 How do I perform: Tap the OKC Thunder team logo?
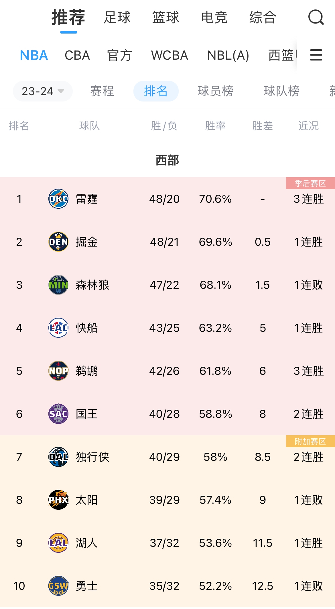(x=58, y=199)
